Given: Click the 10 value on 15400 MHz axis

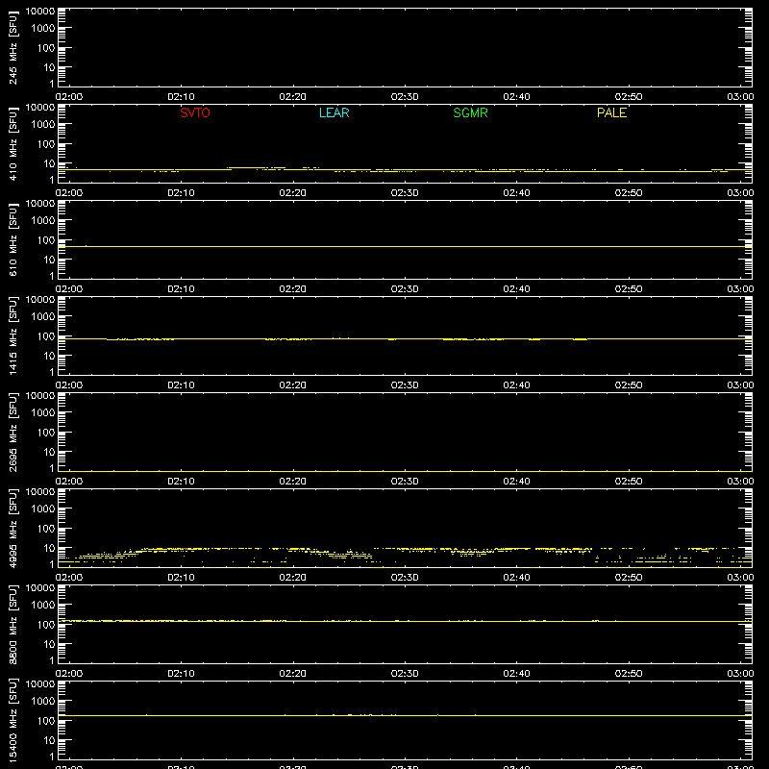Looking at the screenshot, I should [x=50, y=740].
